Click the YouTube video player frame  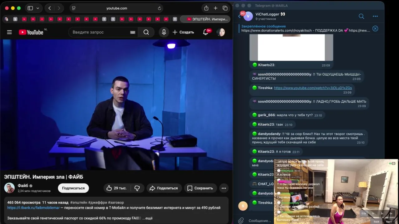pyautogui.click(x=116, y=105)
